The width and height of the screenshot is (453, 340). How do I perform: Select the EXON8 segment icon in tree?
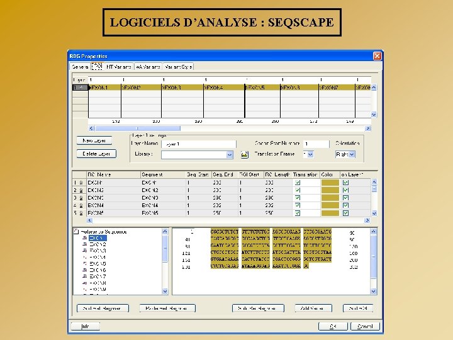click(x=85, y=283)
